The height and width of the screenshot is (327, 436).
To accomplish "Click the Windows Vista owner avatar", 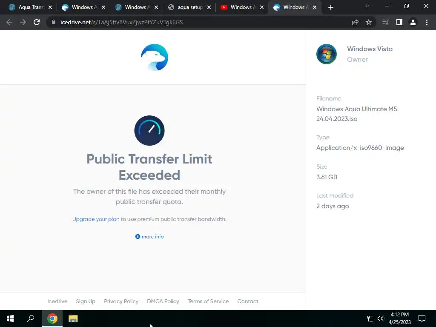I will point(327,54).
